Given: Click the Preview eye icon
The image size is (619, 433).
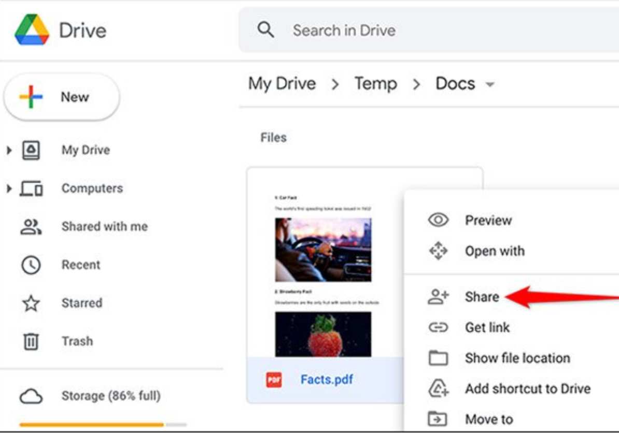Looking at the screenshot, I should pos(438,220).
